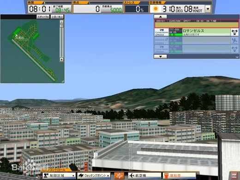Click the 航空機 aircraft view button
The image size is (240, 180).
[145, 175]
